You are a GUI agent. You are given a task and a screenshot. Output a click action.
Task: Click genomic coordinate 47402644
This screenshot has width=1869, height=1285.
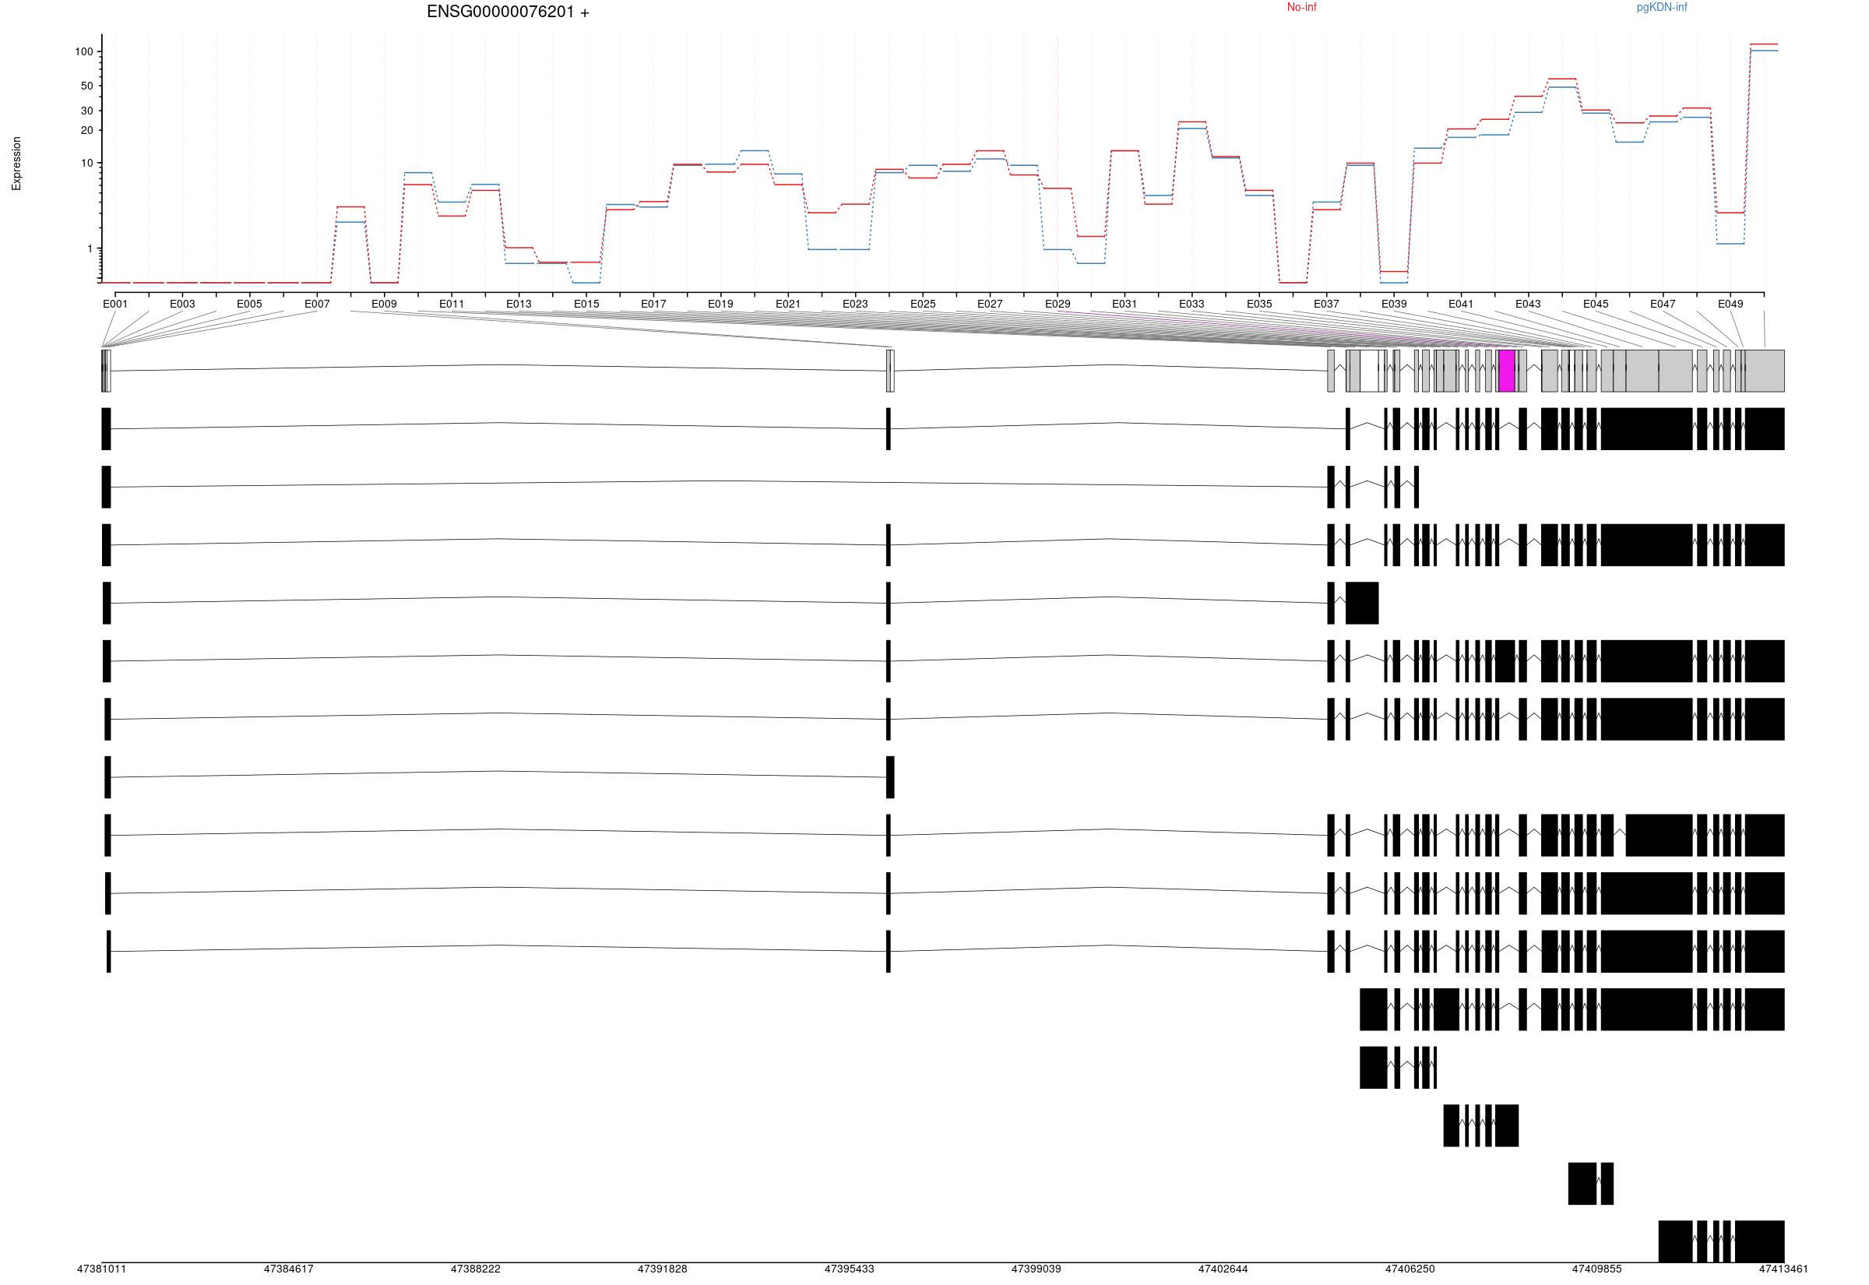(x=1223, y=1269)
